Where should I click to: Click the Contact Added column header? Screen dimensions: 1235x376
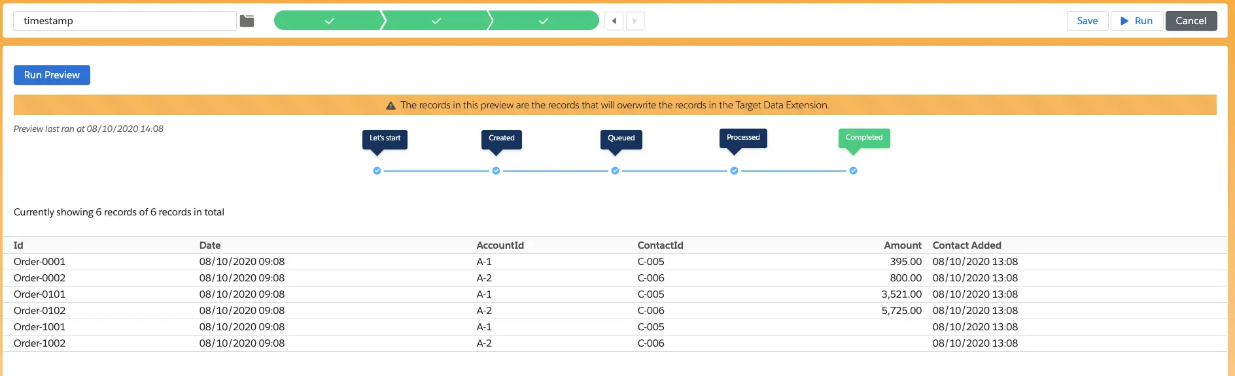(966, 245)
